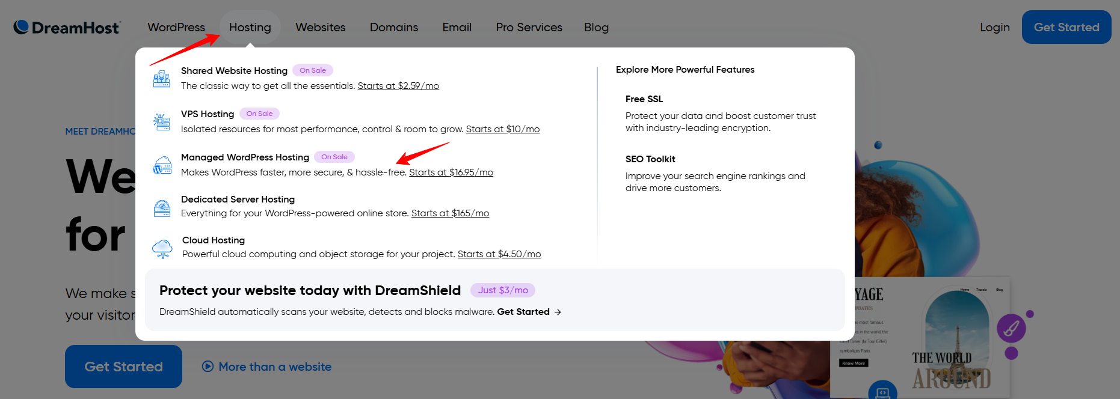The height and width of the screenshot is (399, 1120).
Task: Click On Sale badge beside VPS Hosting
Action: pos(259,114)
